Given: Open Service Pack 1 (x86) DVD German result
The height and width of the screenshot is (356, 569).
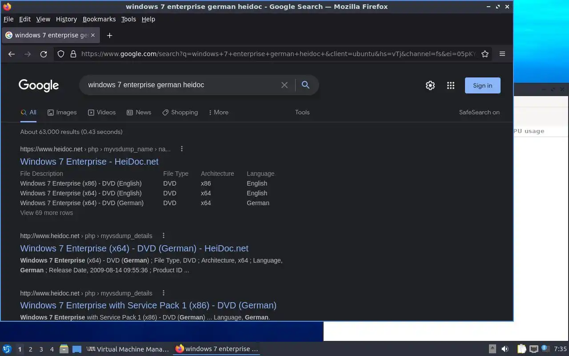Looking at the screenshot, I should pos(148,305).
